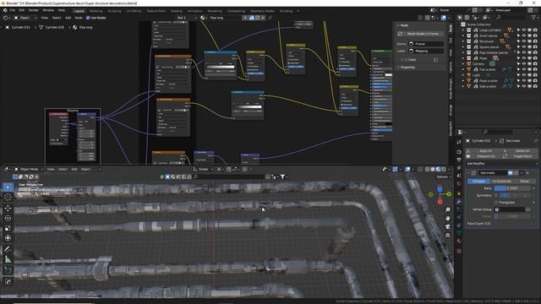Toggle the Use Nodes checkbox
Viewport: 541px width, 304px height.
coord(88,18)
